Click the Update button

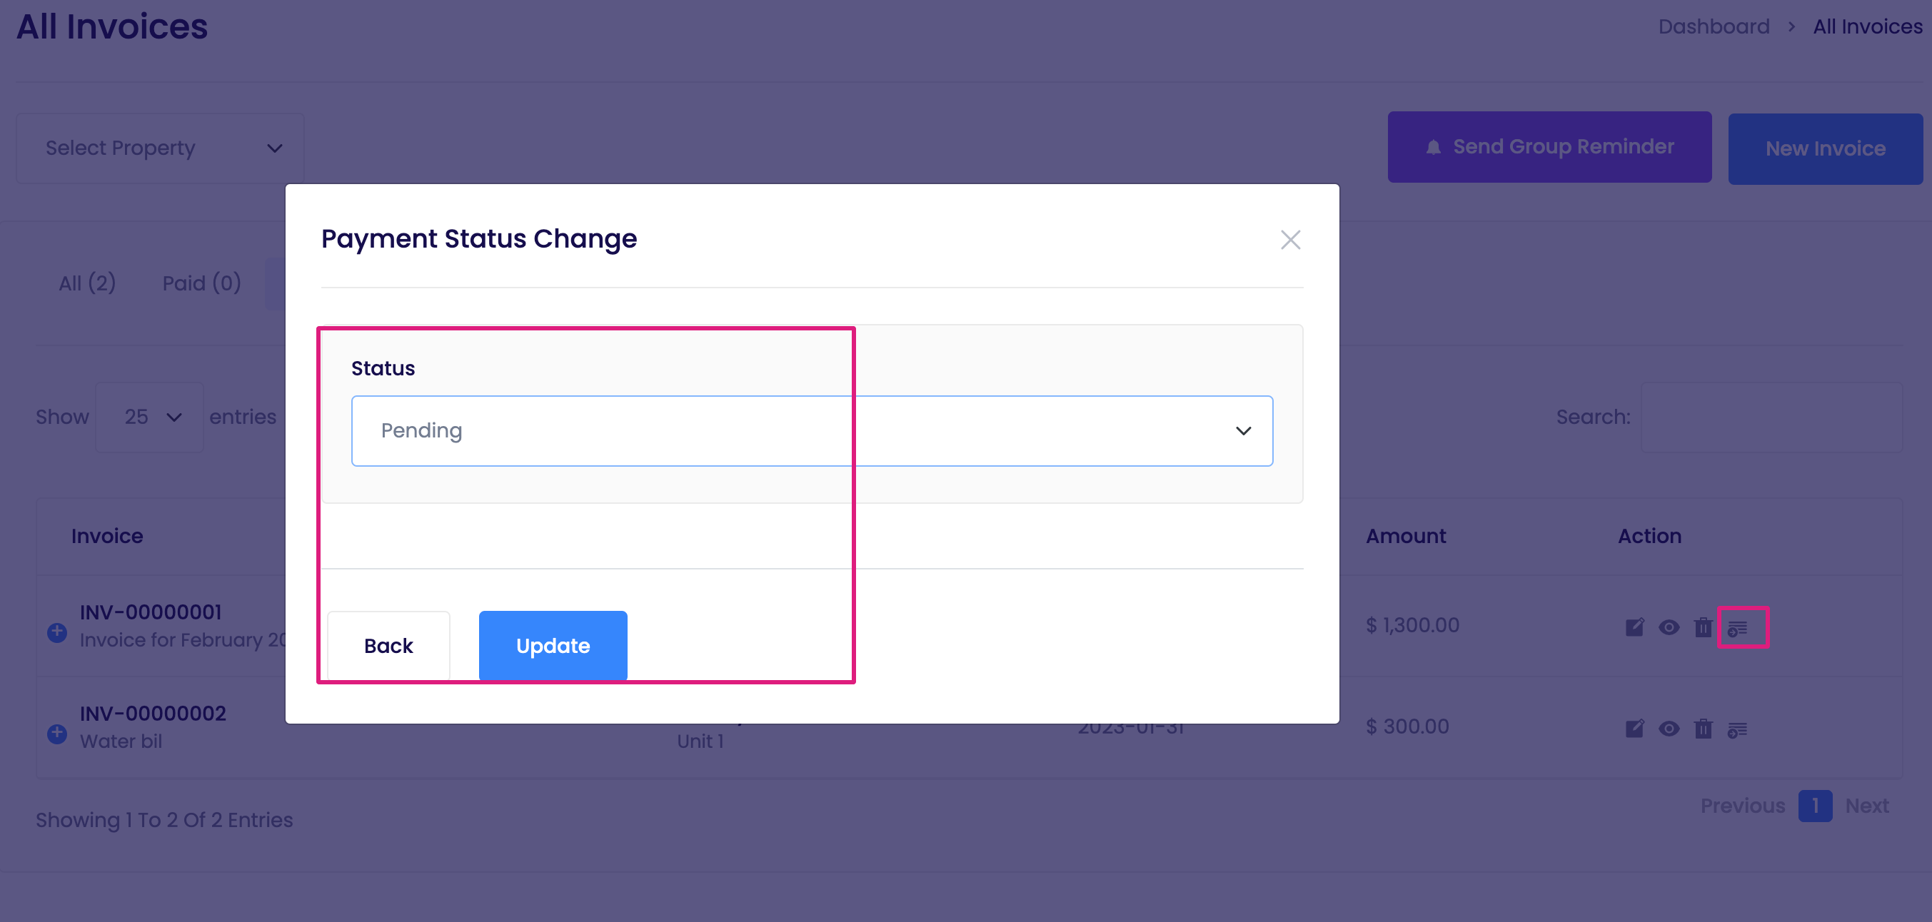[553, 645]
